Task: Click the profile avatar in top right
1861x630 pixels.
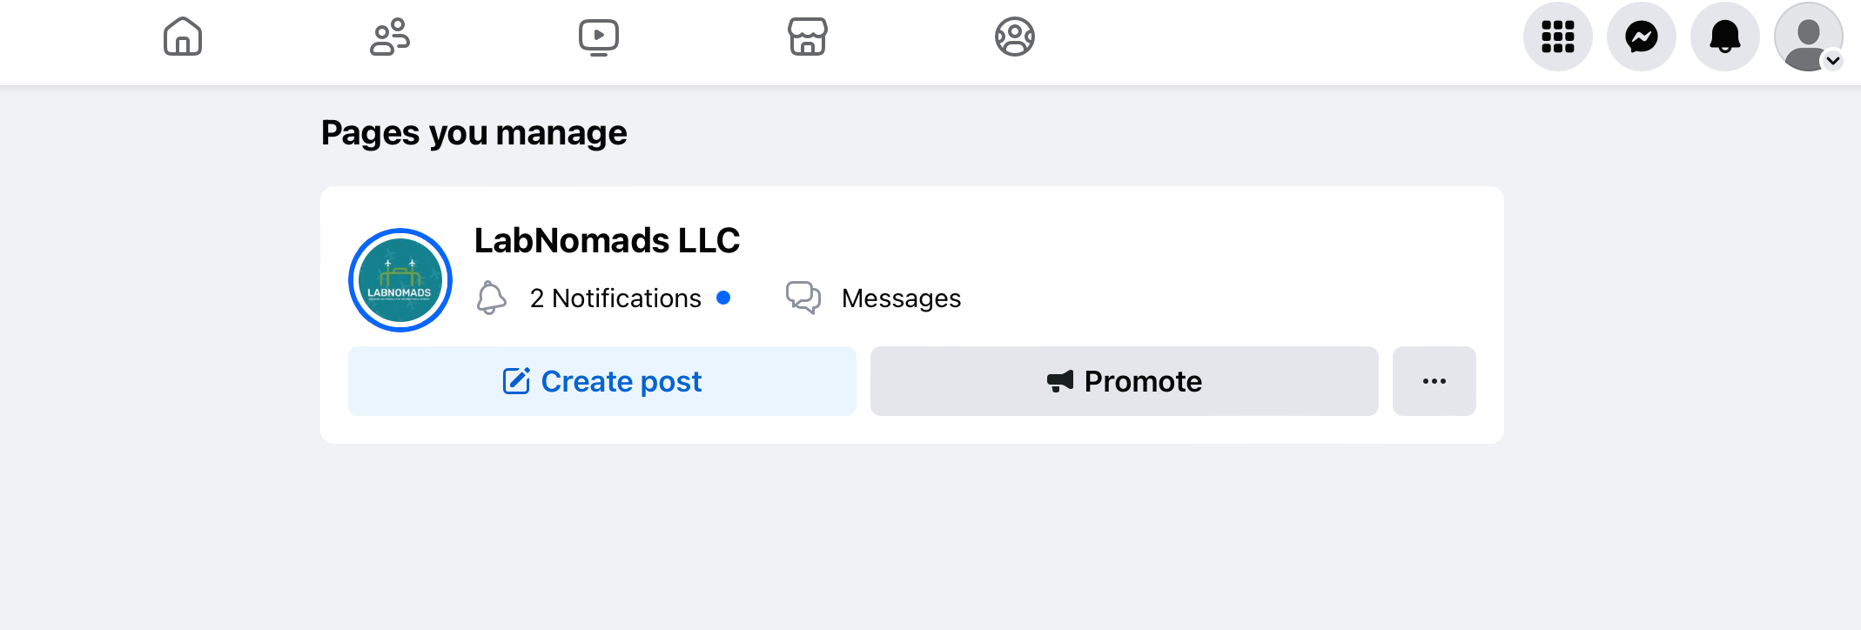Action: click(1808, 37)
